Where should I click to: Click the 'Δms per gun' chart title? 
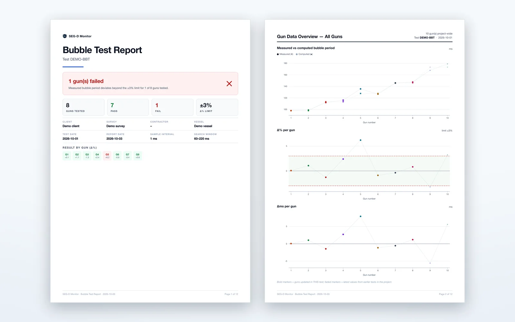pyautogui.click(x=286, y=206)
